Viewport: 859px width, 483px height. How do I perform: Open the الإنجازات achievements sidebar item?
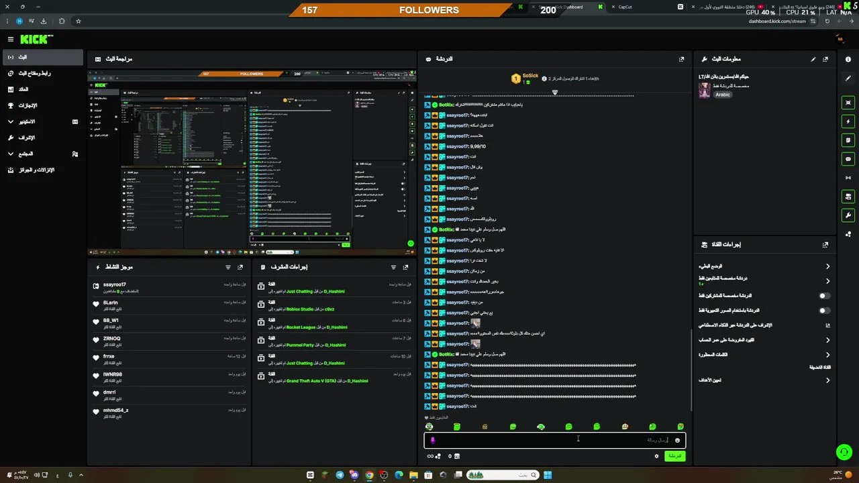coord(43,105)
